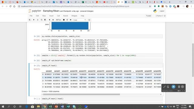Click the Trusted notebook indicator
Image resolution: width=194 pixels, height=109 pixels.
click(x=149, y=16)
